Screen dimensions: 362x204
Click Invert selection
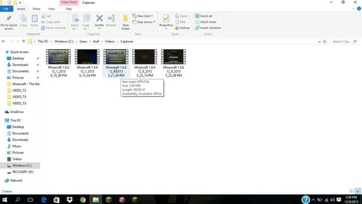coord(208,28)
